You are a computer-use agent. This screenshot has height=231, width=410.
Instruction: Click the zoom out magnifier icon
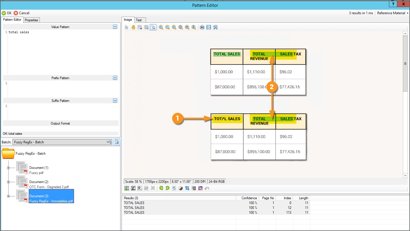[x=167, y=27]
